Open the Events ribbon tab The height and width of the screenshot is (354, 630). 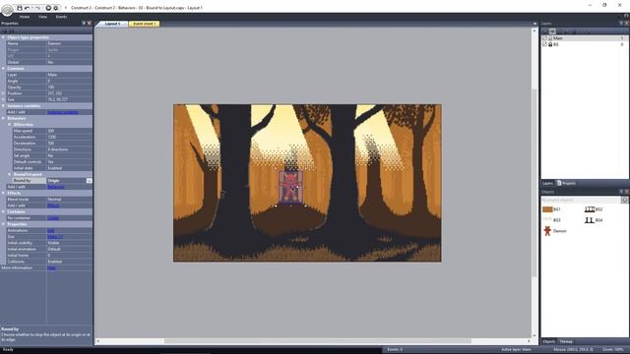tap(61, 17)
